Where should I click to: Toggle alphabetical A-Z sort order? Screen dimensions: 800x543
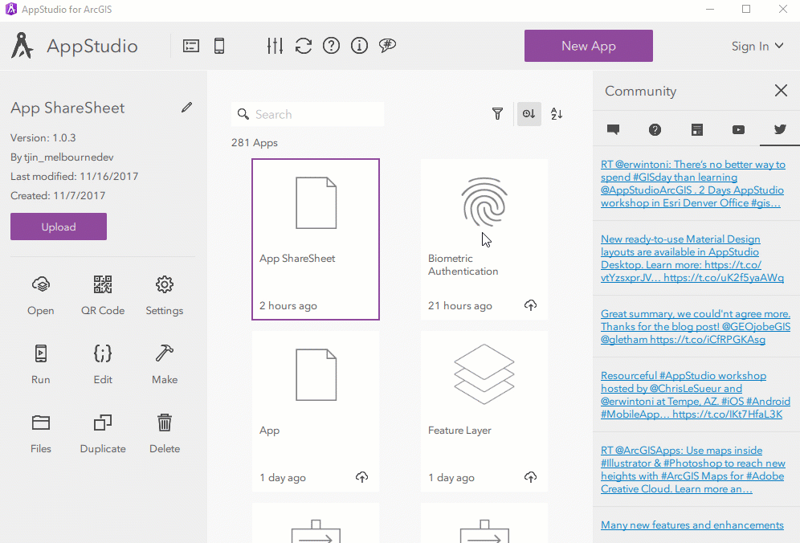(x=557, y=114)
